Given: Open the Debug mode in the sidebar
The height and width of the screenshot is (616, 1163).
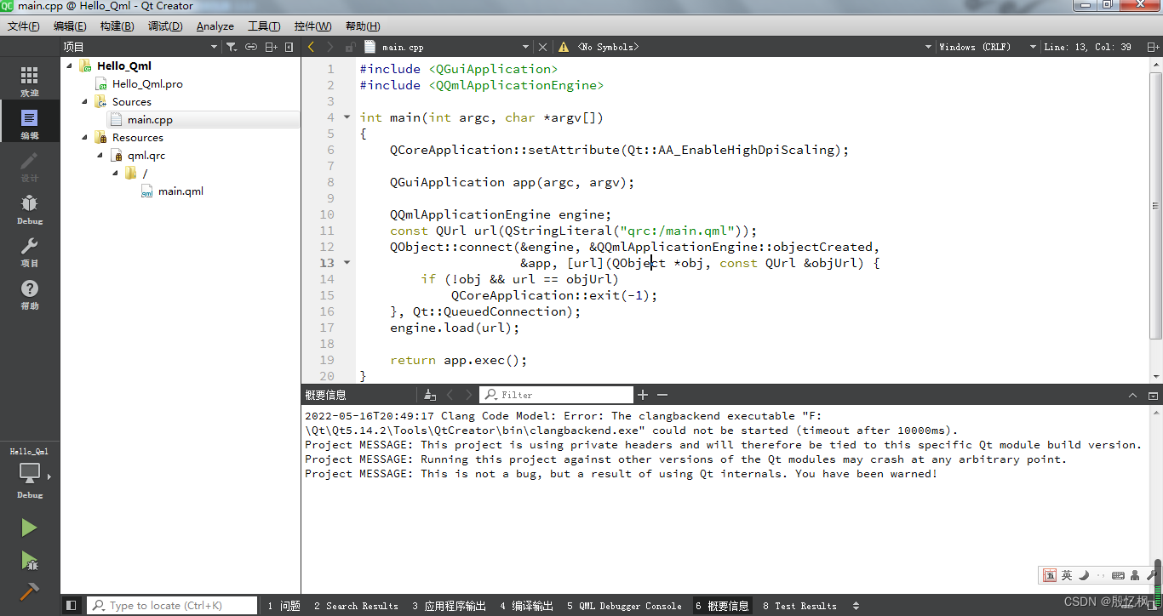Looking at the screenshot, I should pos(30,208).
